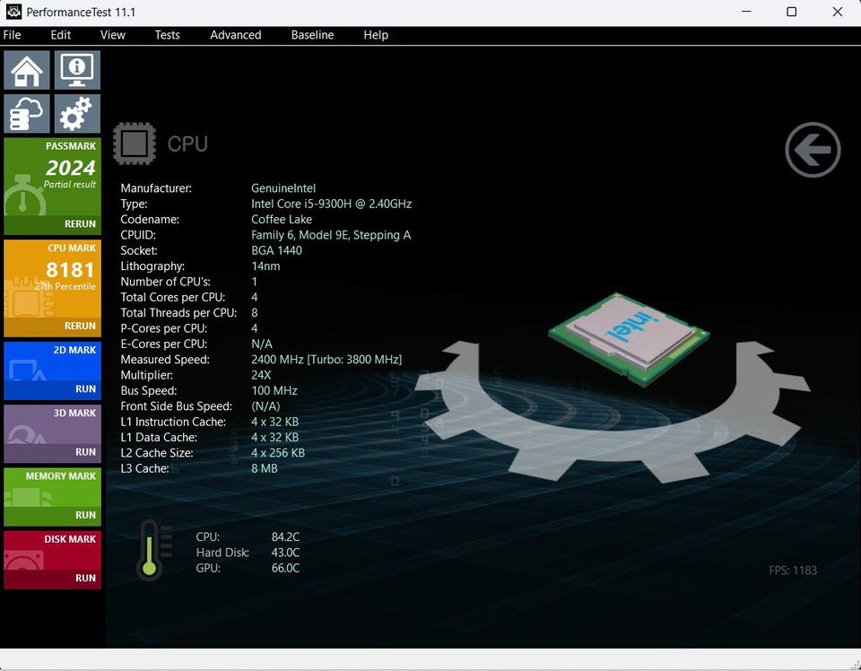Open the Tests menu
This screenshot has width=861, height=671.
coord(167,35)
